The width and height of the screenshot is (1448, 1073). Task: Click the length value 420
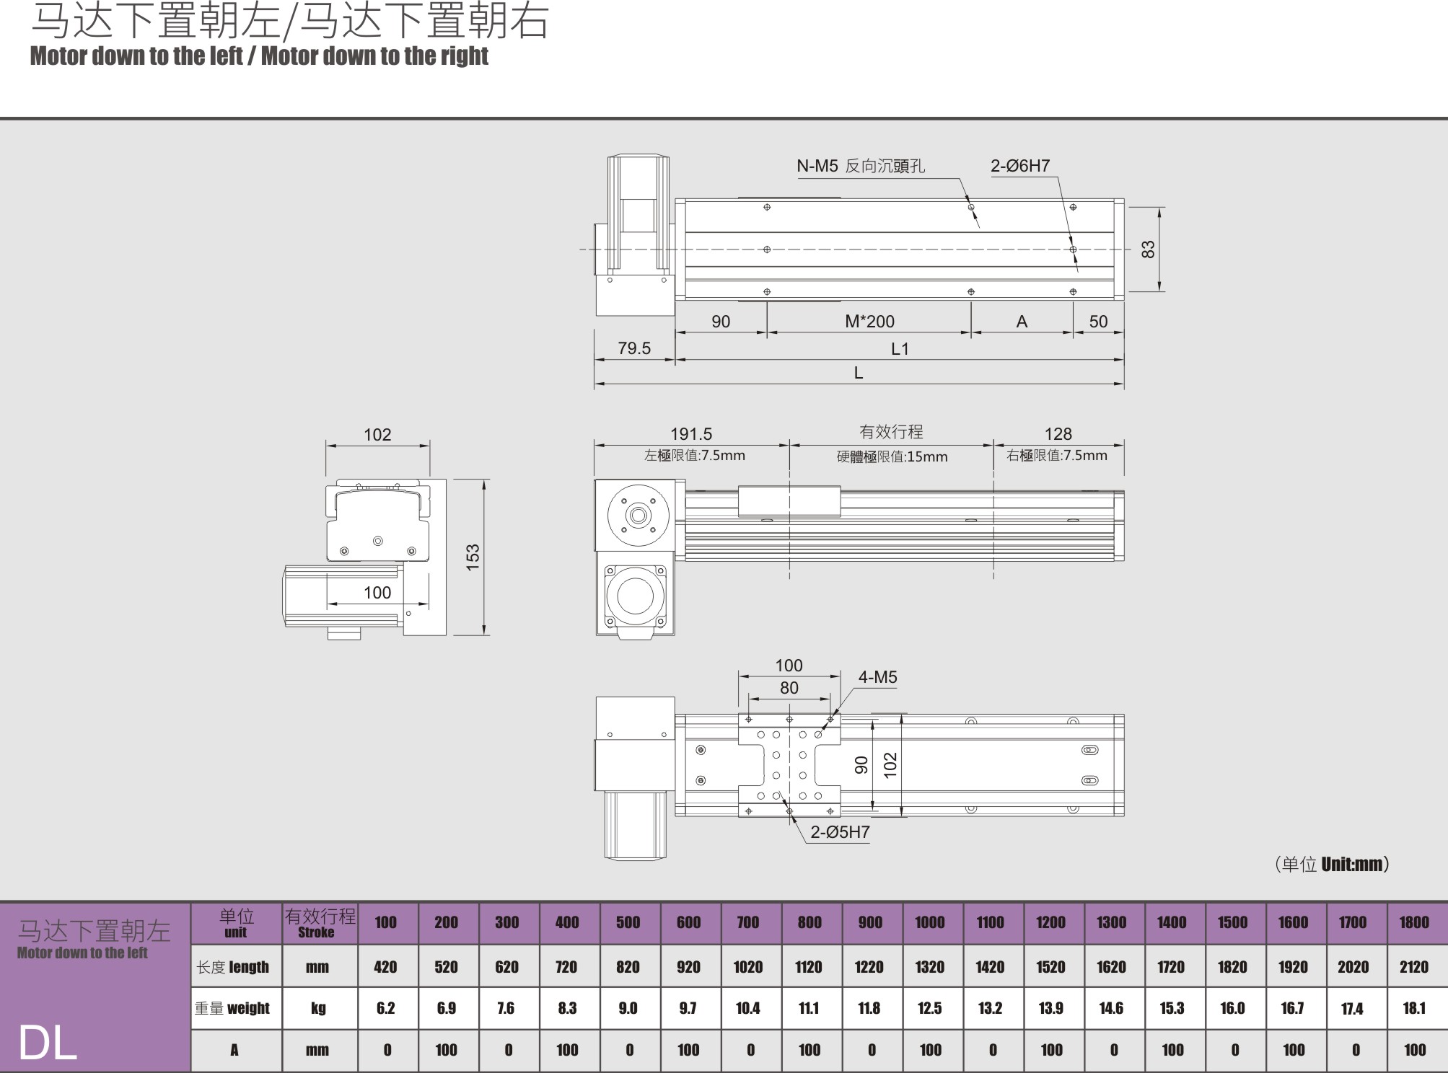385,967
